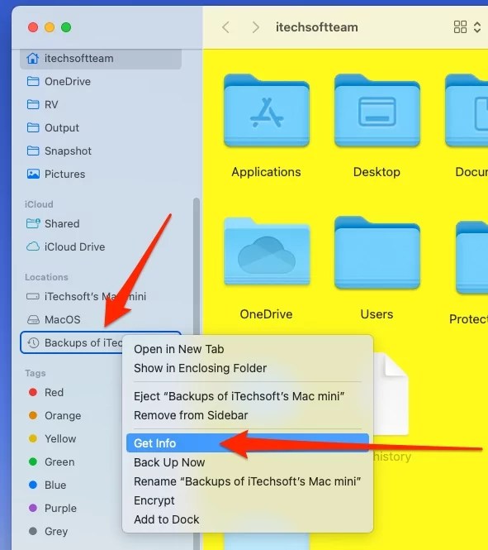488x550 pixels.
Task: Click the Mac mini computer icon
Action: pos(33,296)
